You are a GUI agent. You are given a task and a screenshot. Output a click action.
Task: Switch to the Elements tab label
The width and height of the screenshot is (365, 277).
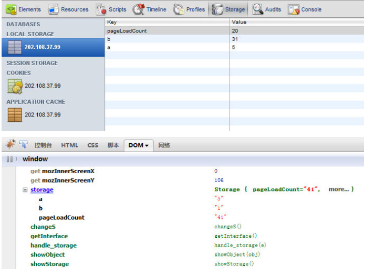click(x=29, y=9)
